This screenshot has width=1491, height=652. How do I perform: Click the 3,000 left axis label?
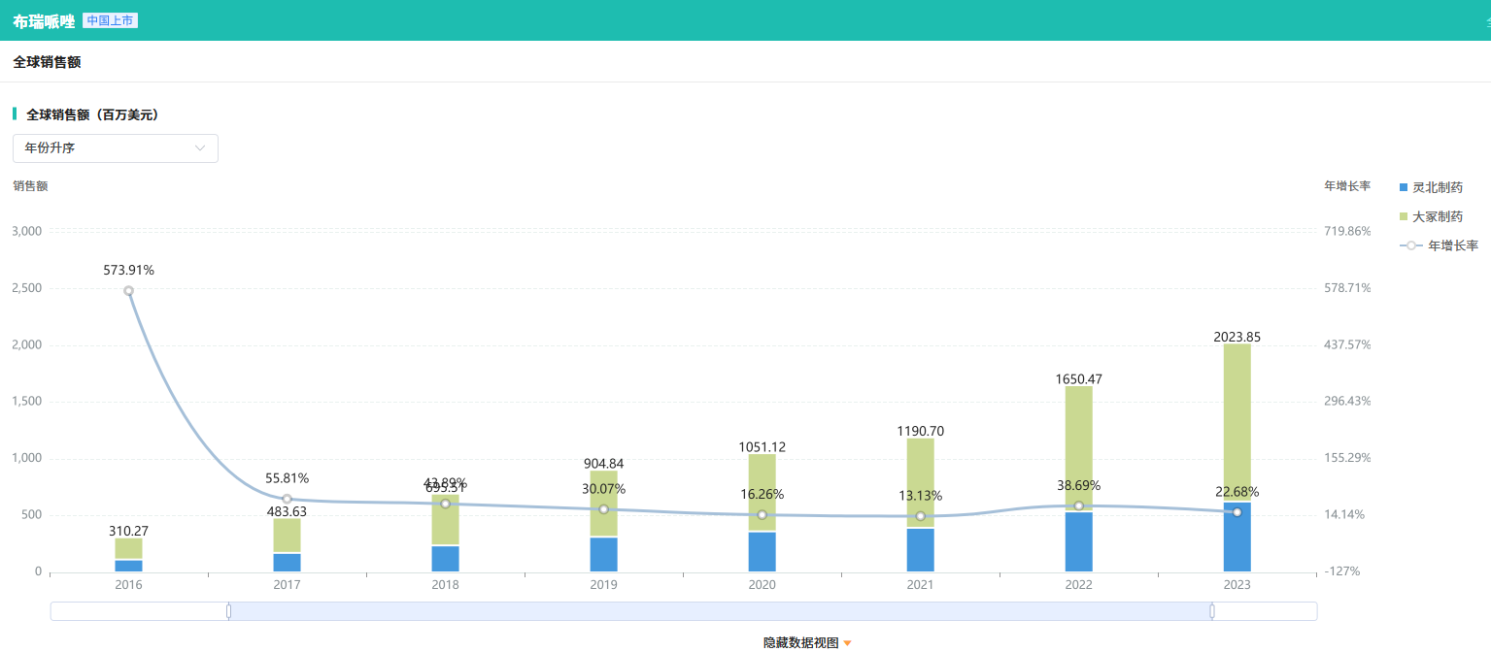tap(26, 231)
